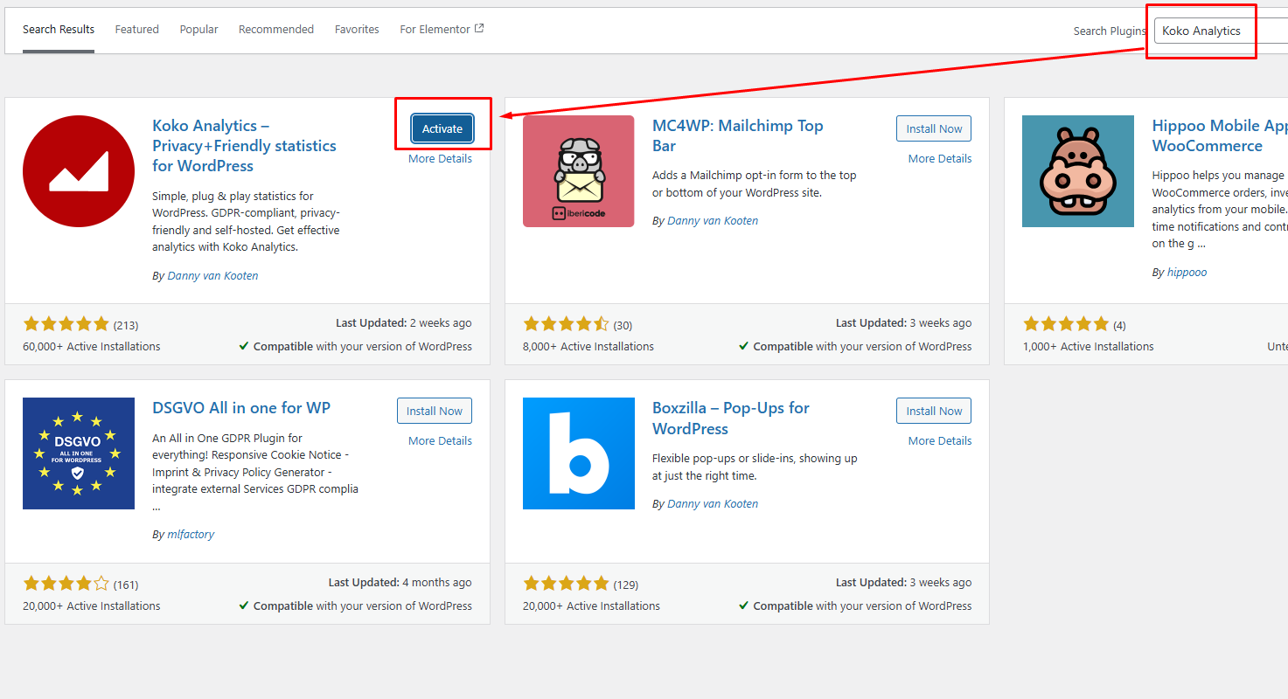Install the Boxzilla Pop-Ups plugin
1288x699 pixels.
click(x=933, y=411)
